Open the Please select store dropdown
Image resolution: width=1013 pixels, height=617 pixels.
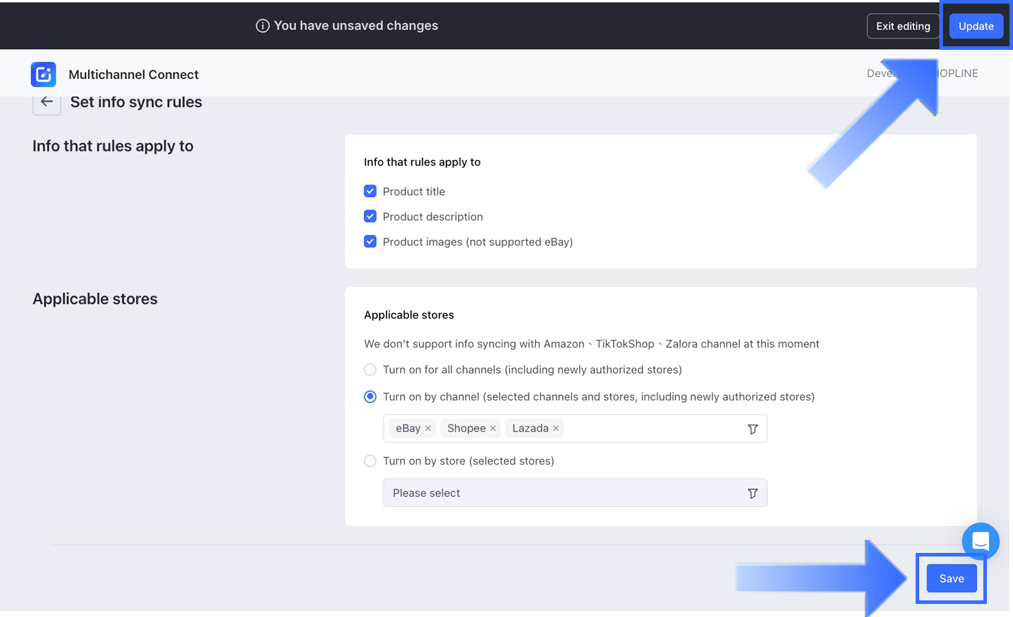(564, 493)
